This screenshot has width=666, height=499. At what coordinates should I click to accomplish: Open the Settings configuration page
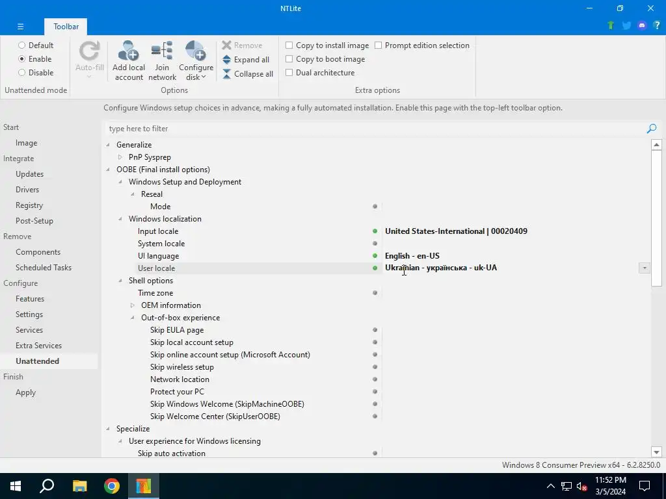(x=29, y=314)
